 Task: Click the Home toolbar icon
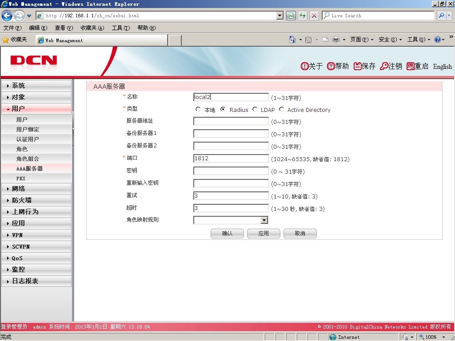click(x=292, y=40)
